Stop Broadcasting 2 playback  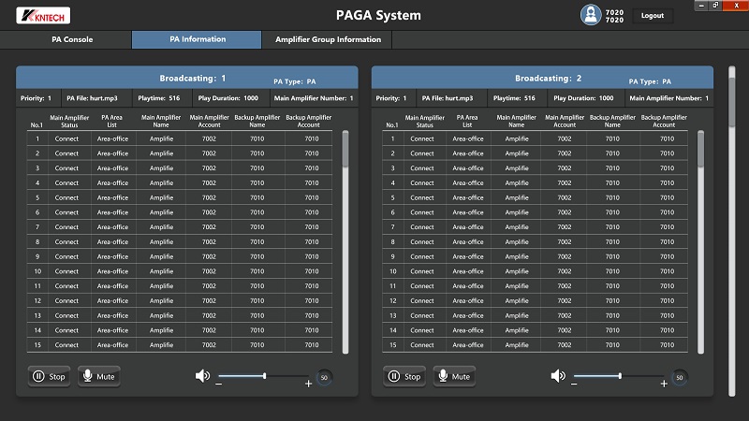click(404, 377)
